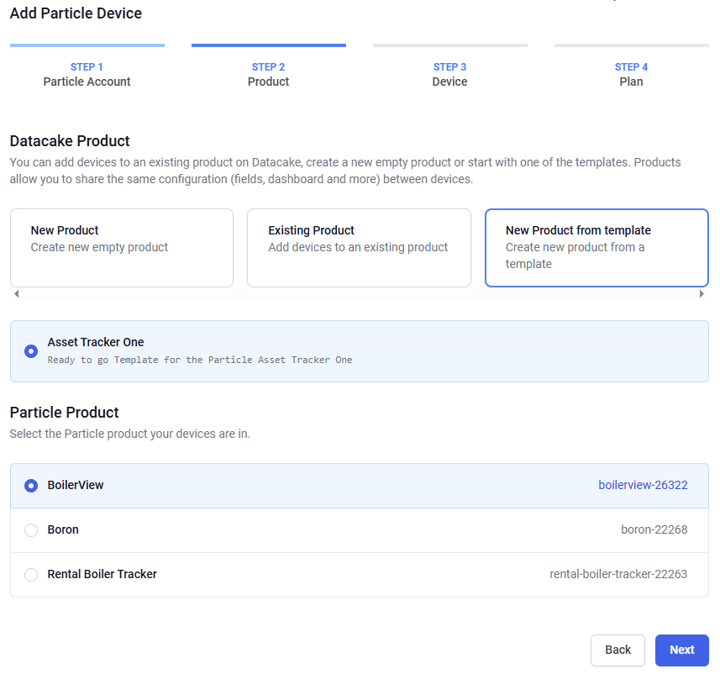Select the BoilerView radio button
This screenshot has height=674, width=720.
[31, 486]
